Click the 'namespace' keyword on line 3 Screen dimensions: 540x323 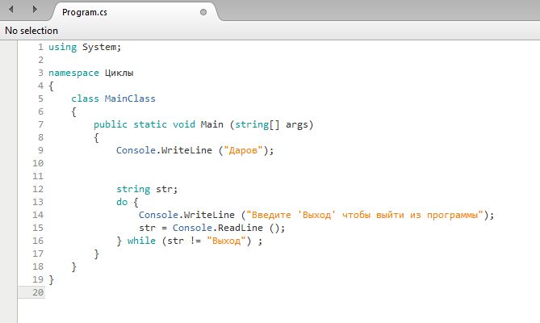pos(73,73)
